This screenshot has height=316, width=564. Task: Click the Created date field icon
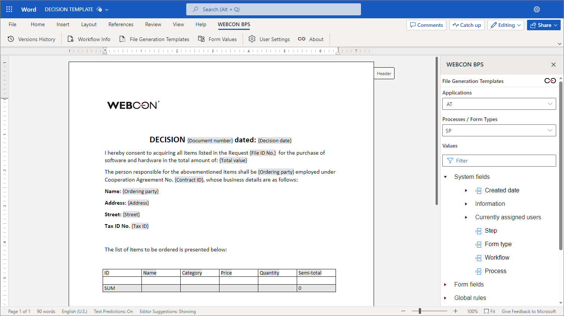click(479, 190)
